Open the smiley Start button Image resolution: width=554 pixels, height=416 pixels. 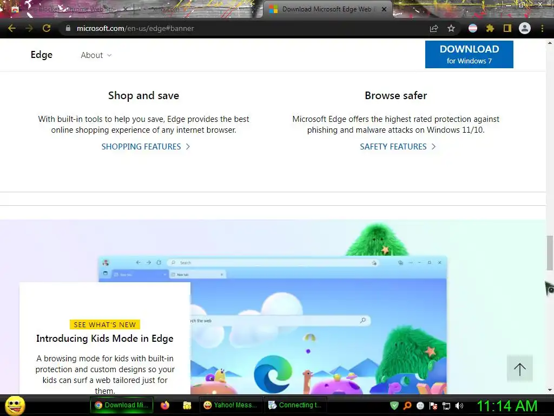15,405
